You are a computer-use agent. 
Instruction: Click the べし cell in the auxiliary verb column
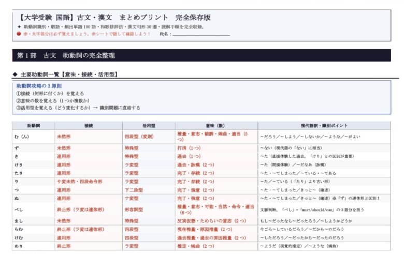(x=20, y=210)
